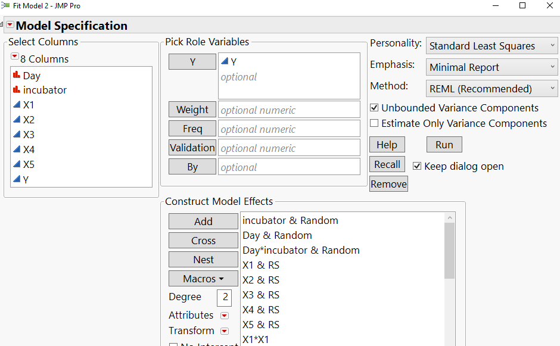Click the nominal icon next to incubator
The image size is (560, 346).
point(15,91)
